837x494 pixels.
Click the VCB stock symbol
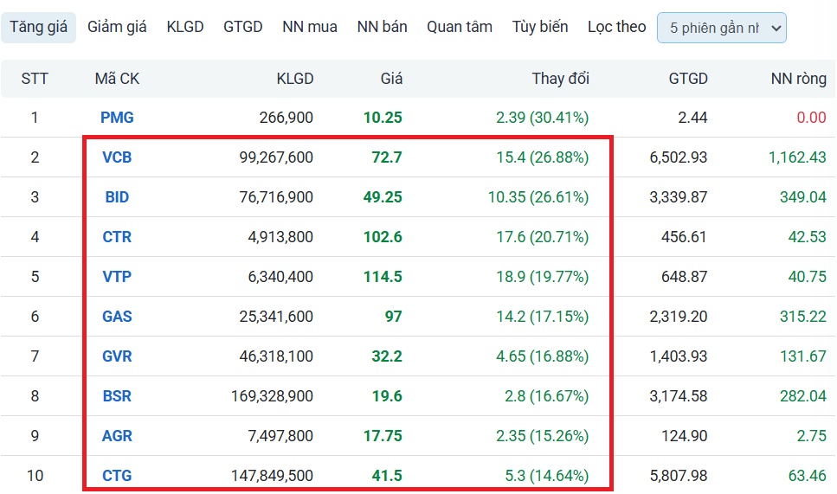[x=117, y=157]
